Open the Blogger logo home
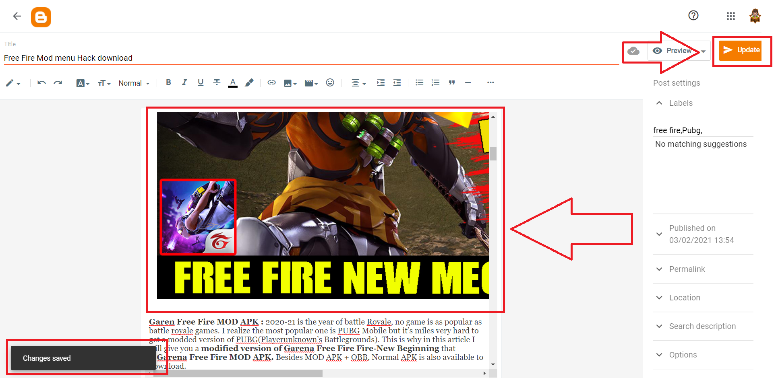This screenshot has width=778, height=378. point(41,17)
